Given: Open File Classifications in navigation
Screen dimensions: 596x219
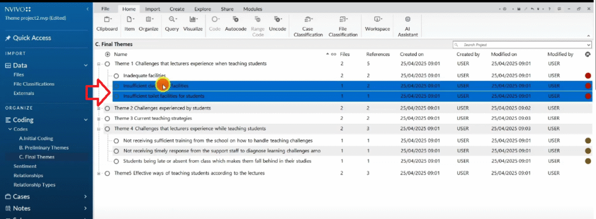Looking at the screenshot, I should 34,84.
